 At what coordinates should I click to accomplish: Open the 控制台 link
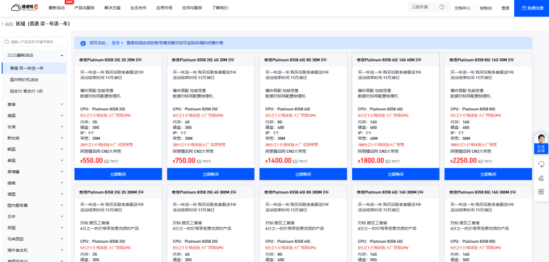click(486, 8)
